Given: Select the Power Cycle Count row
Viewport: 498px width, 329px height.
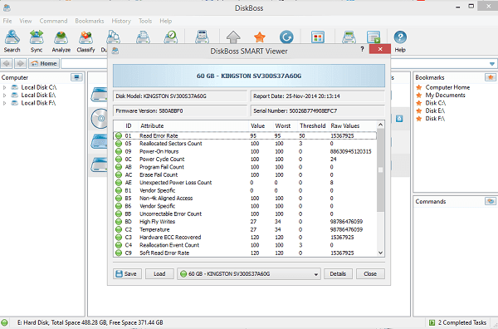Looking at the screenshot, I should click(x=245, y=160).
